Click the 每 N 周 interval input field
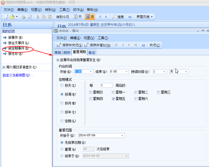Image resolution: width=209 pixels, height=167 pixels. click(106, 85)
